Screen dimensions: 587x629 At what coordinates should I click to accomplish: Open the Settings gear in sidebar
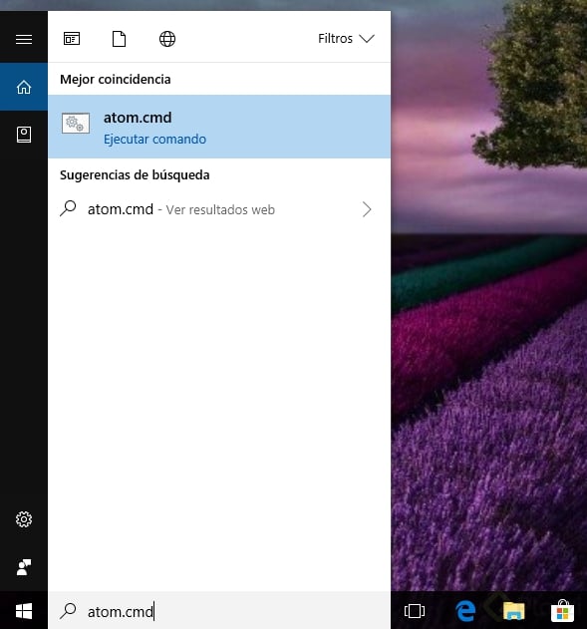point(24,519)
